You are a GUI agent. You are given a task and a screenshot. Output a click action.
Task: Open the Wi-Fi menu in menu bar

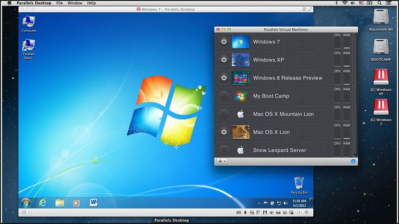344,3
